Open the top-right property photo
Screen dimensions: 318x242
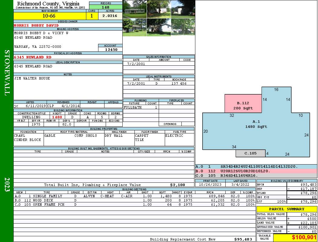pos(183,9)
